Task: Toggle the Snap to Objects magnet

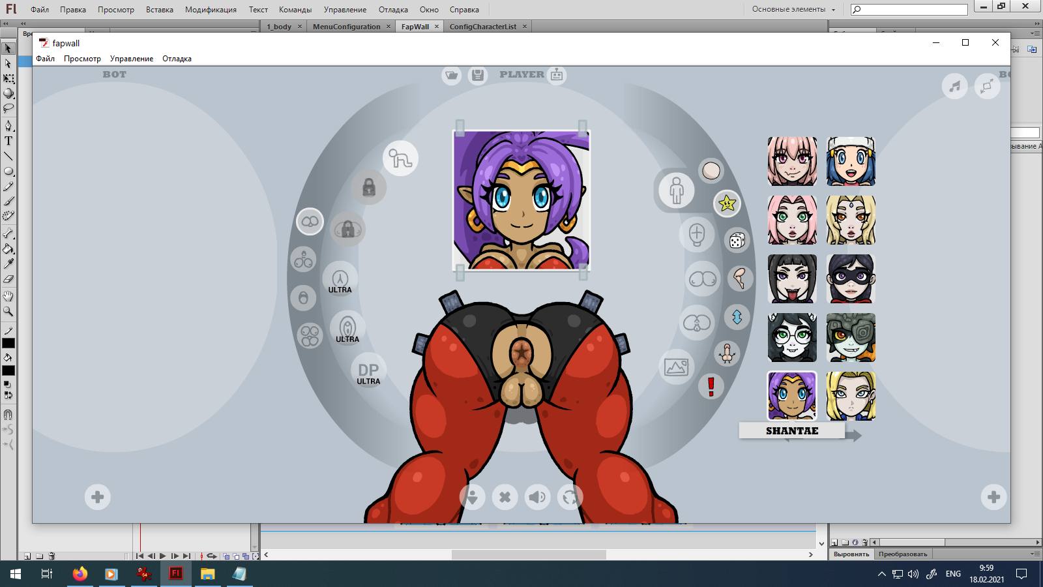Action: (8, 414)
